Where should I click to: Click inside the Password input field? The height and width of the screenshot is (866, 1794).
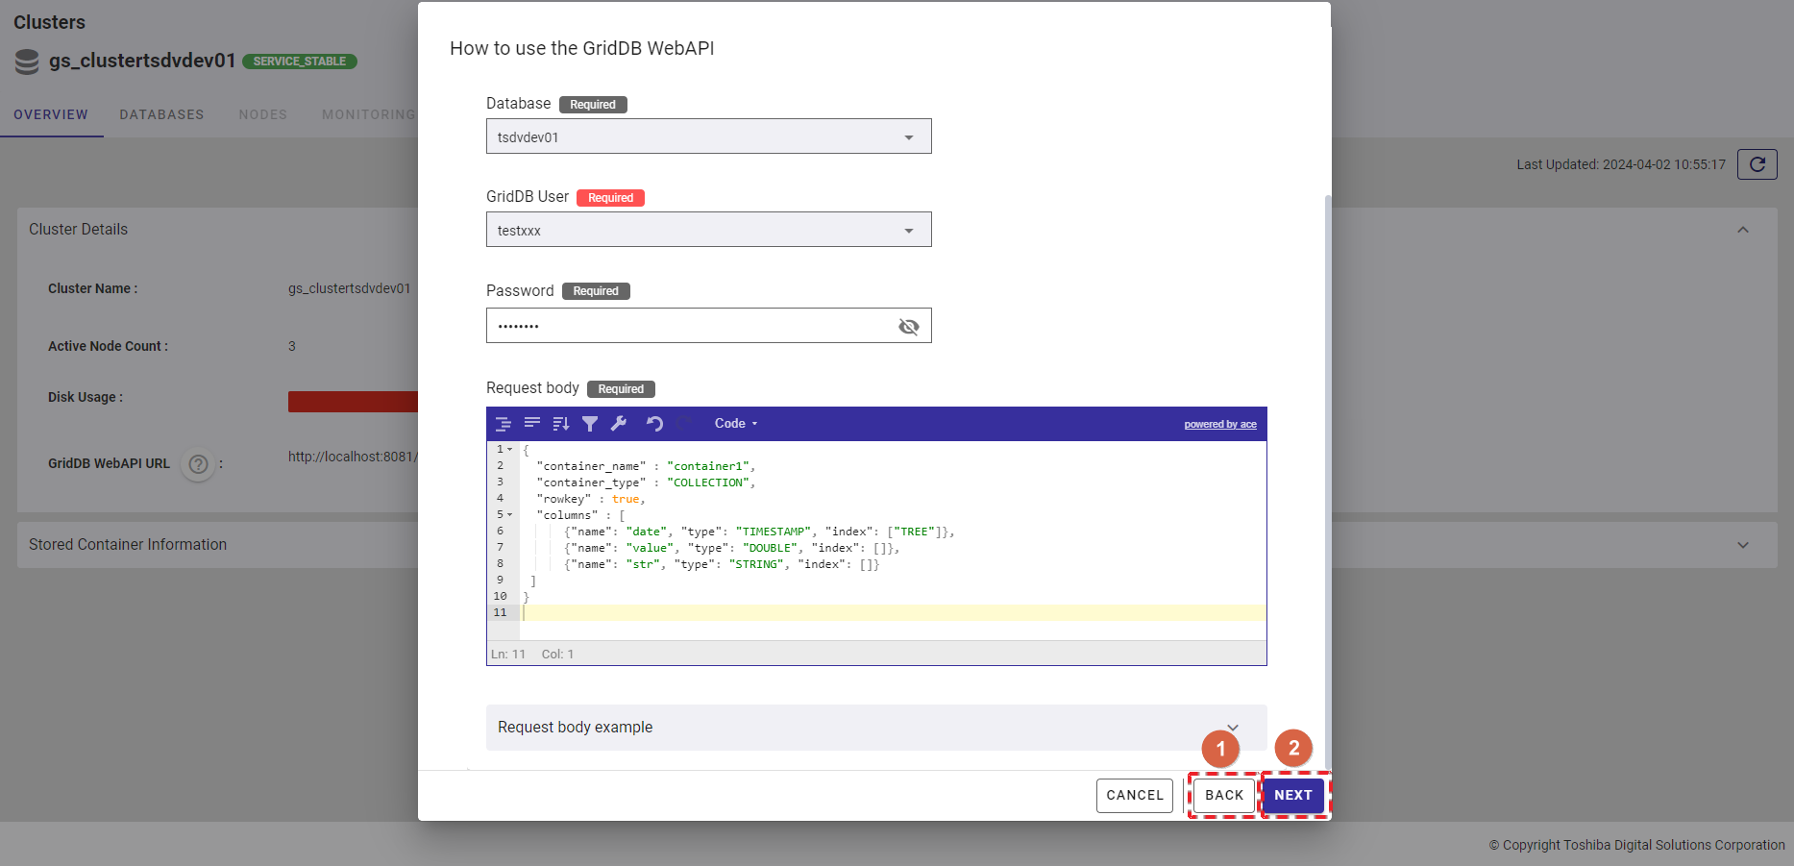pos(687,326)
